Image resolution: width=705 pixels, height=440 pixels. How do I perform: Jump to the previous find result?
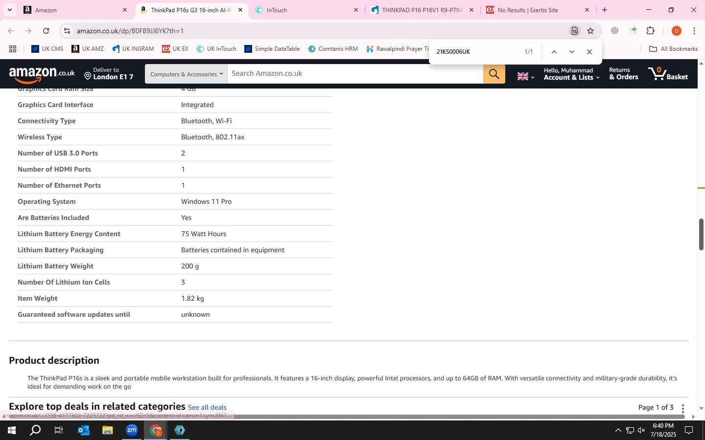coord(554,52)
